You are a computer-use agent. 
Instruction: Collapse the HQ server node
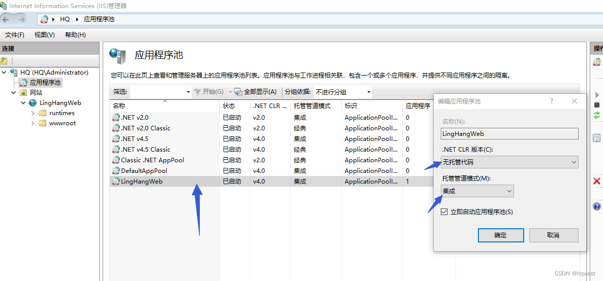(x=4, y=72)
